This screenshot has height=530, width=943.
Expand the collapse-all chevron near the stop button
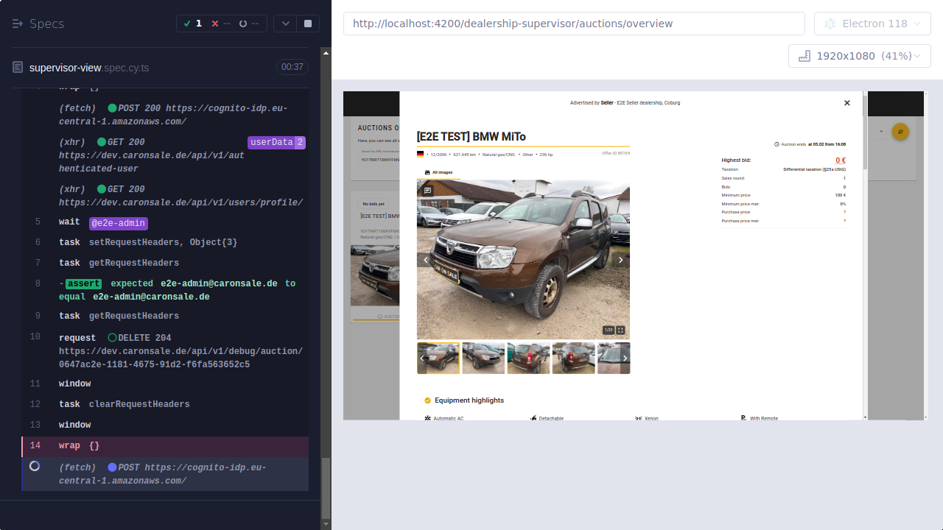[x=285, y=23]
